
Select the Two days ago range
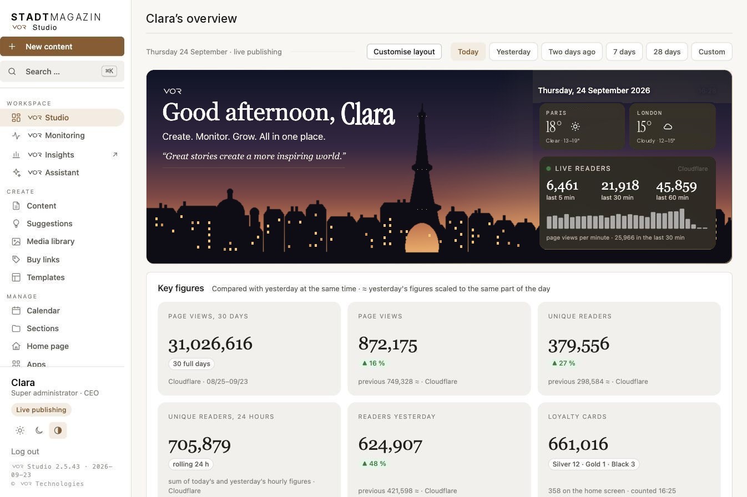572,52
